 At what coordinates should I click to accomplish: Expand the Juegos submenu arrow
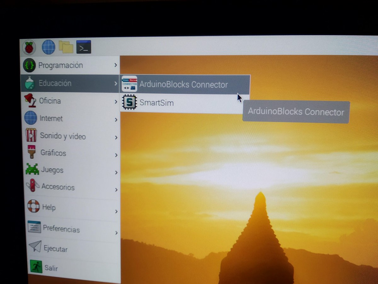[117, 173]
